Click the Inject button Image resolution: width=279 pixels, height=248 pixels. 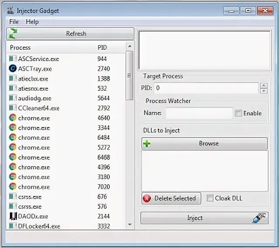click(x=204, y=218)
